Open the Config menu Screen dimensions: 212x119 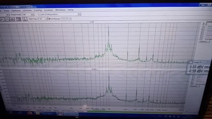tap(38, 10)
